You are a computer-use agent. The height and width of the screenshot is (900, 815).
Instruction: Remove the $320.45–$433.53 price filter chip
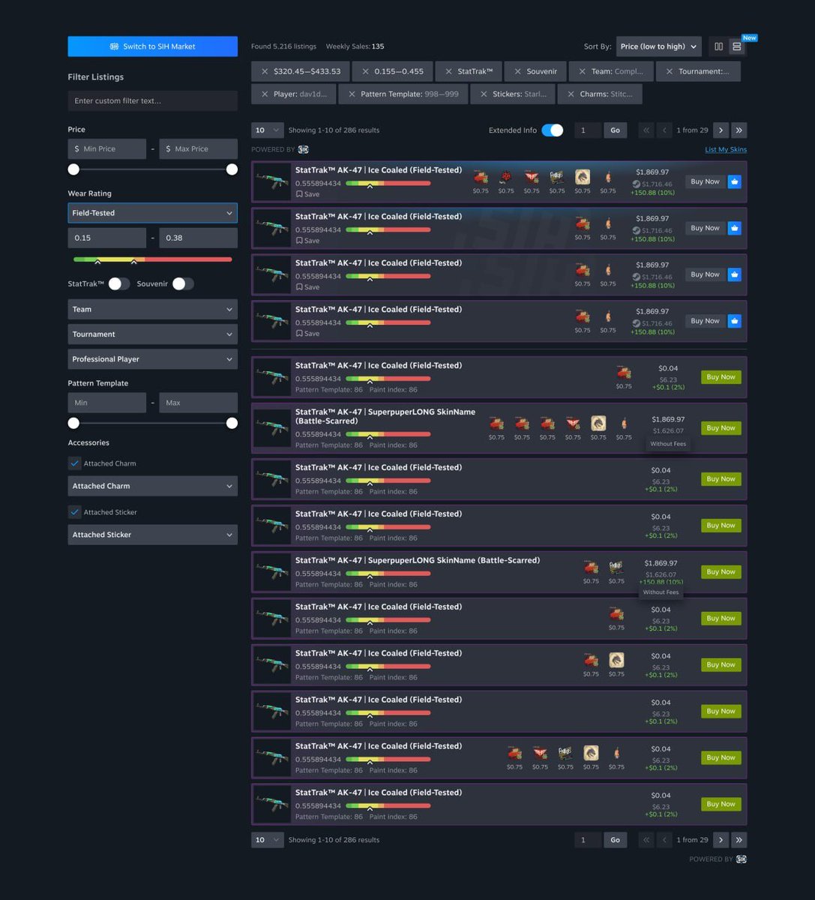tap(265, 71)
